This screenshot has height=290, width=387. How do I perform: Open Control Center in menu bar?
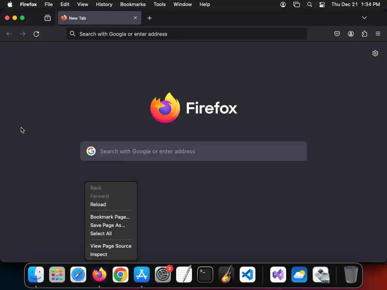pos(322,5)
